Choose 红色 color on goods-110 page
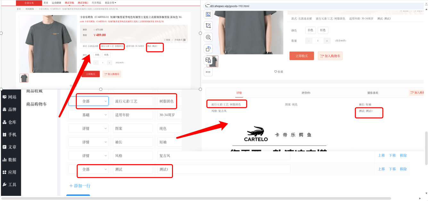The height and width of the screenshot is (201, 428). point(323,30)
